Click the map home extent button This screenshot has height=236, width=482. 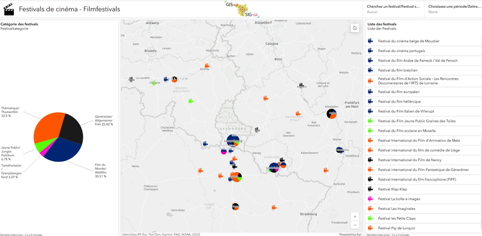[x=355, y=28]
